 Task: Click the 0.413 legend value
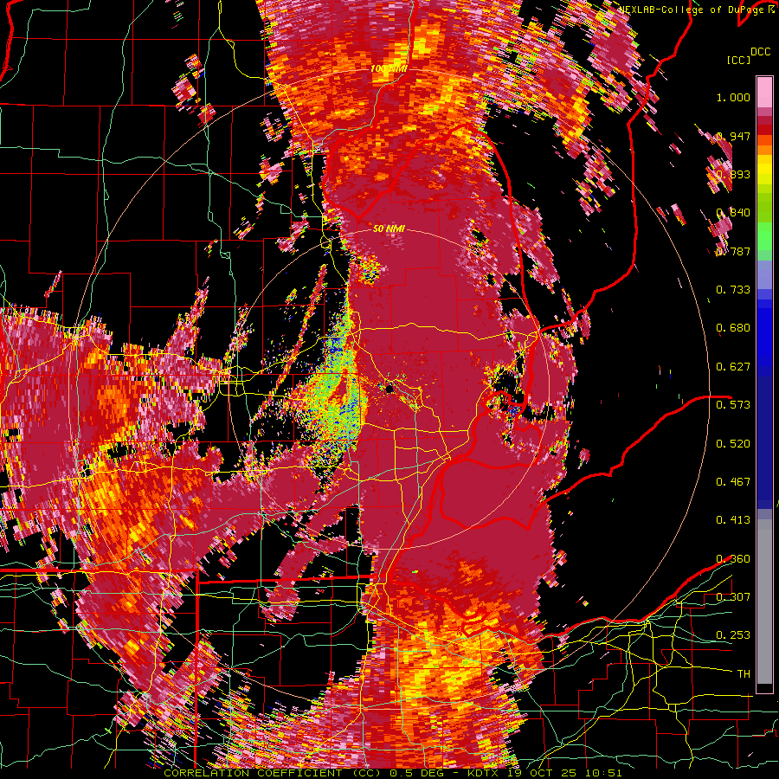[x=733, y=520]
